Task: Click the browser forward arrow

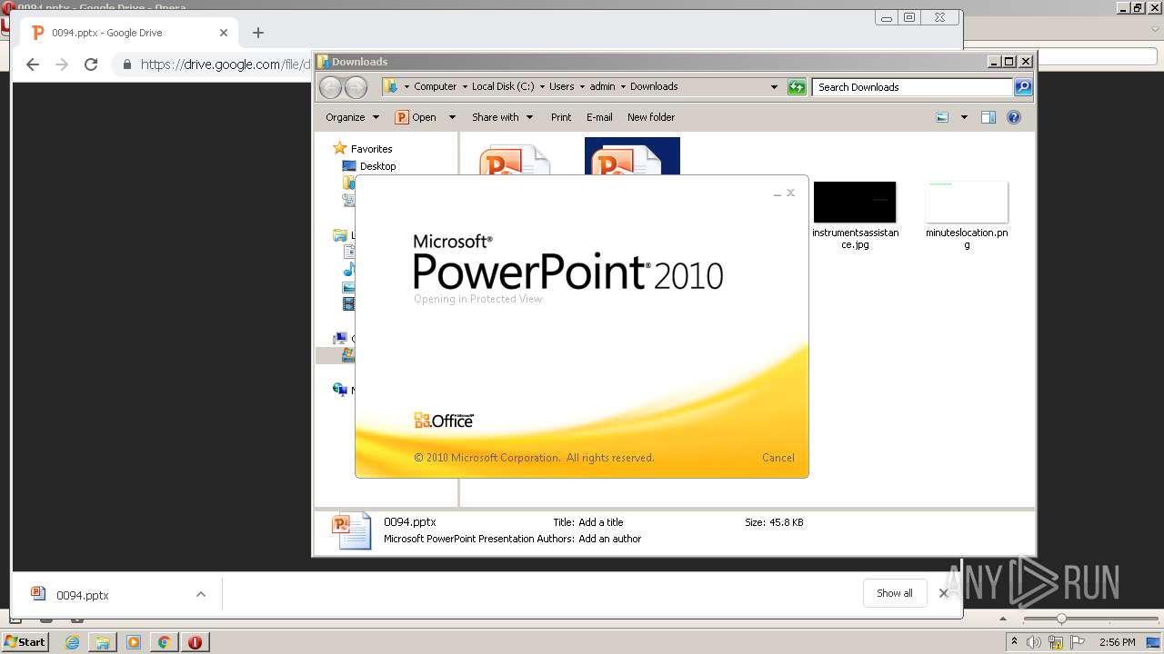Action: (x=62, y=64)
